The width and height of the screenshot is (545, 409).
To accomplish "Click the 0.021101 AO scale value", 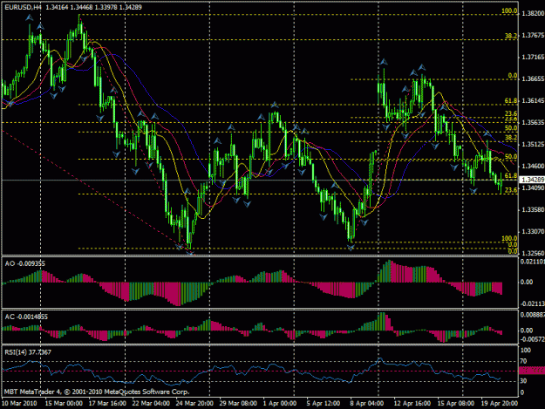I will [533, 262].
